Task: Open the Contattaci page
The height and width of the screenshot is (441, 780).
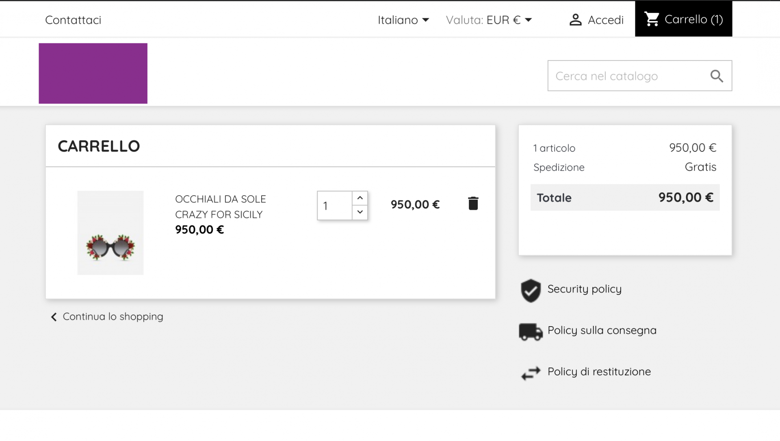Action: 73,20
